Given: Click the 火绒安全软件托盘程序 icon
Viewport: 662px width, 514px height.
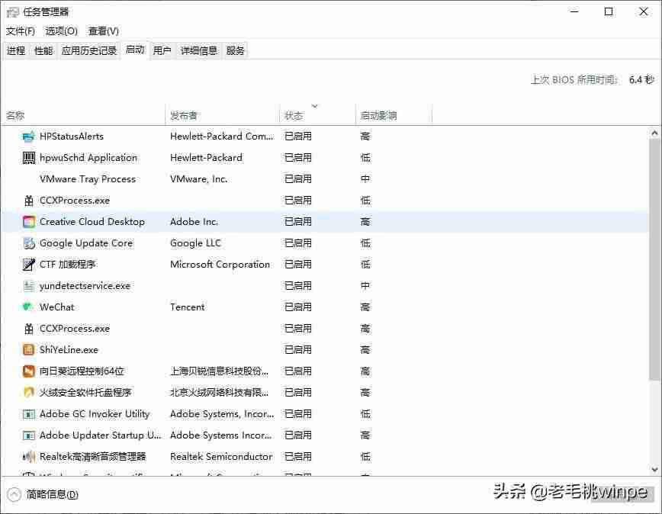Looking at the screenshot, I should click(28, 393).
